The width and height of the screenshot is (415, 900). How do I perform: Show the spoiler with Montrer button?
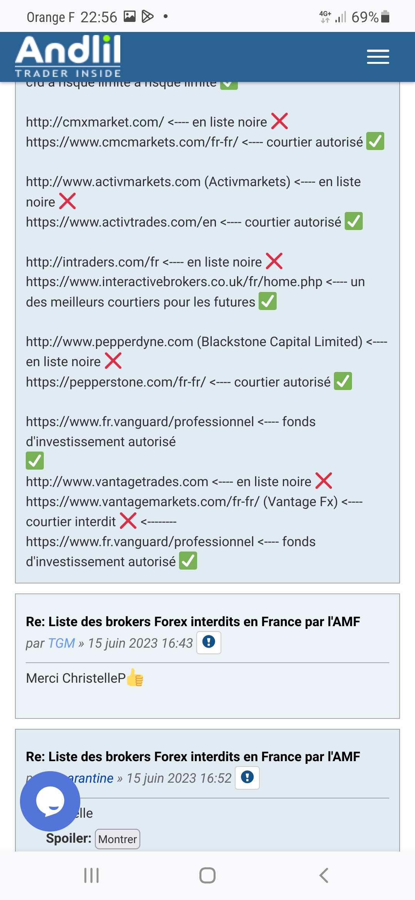click(117, 839)
